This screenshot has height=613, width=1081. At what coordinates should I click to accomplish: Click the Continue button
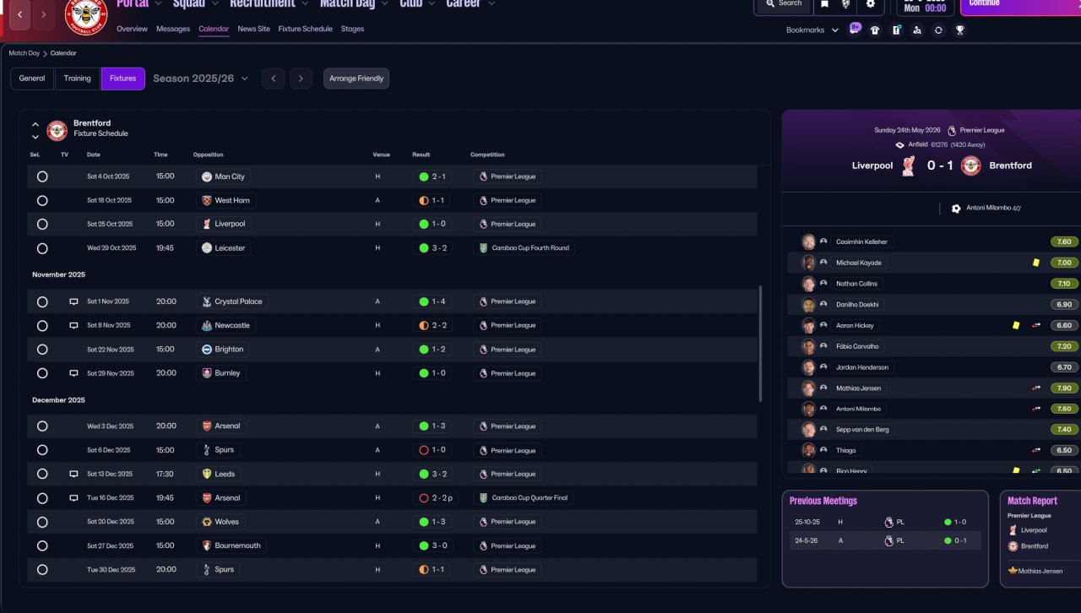[x=1021, y=6]
